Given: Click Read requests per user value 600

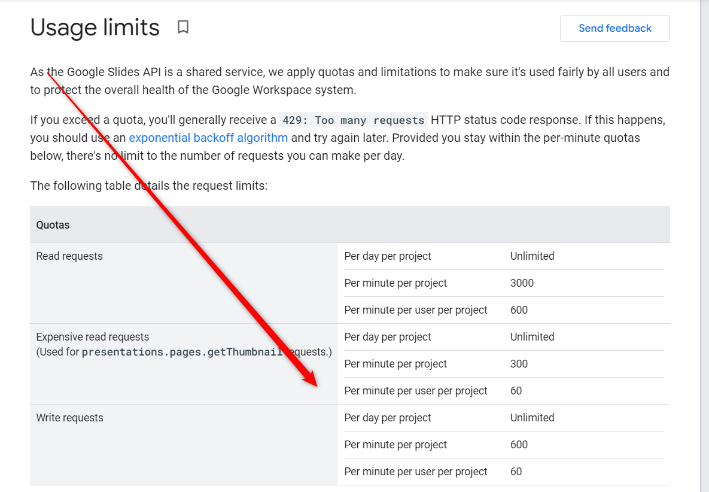Looking at the screenshot, I should [519, 310].
